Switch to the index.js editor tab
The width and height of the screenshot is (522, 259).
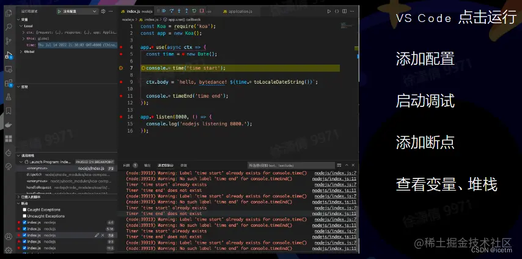[136, 12]
